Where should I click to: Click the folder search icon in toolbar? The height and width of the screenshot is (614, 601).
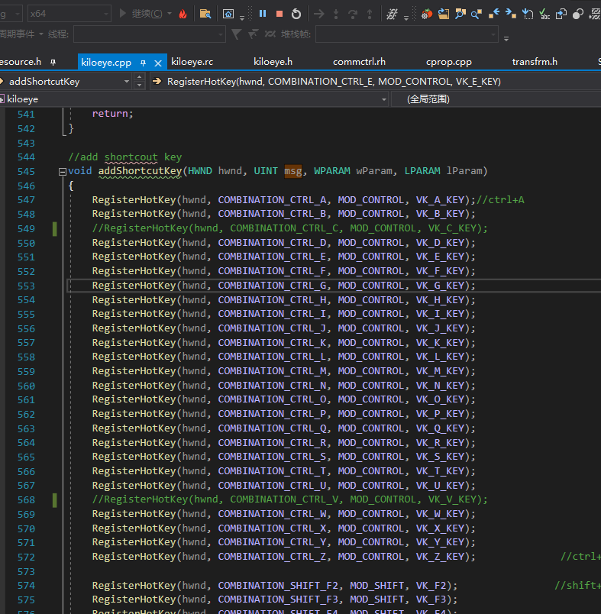coord(205,14)
